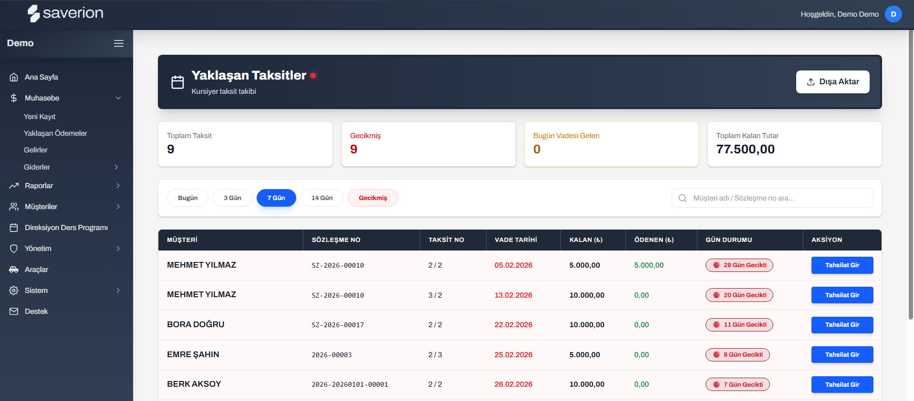Click the hamburger menu icon beside Demo
The image size is (914, 401).
119,43
